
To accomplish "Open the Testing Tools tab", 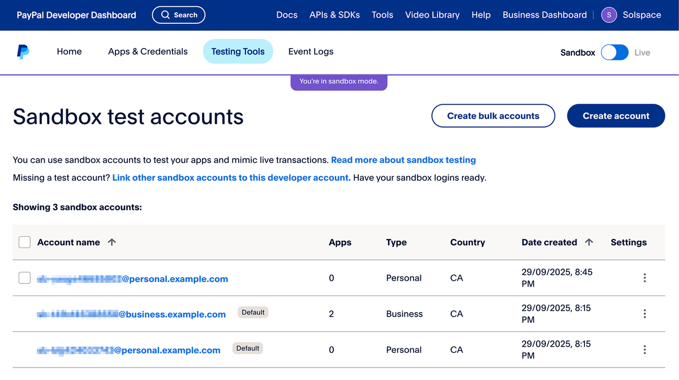I will point(238,52).
